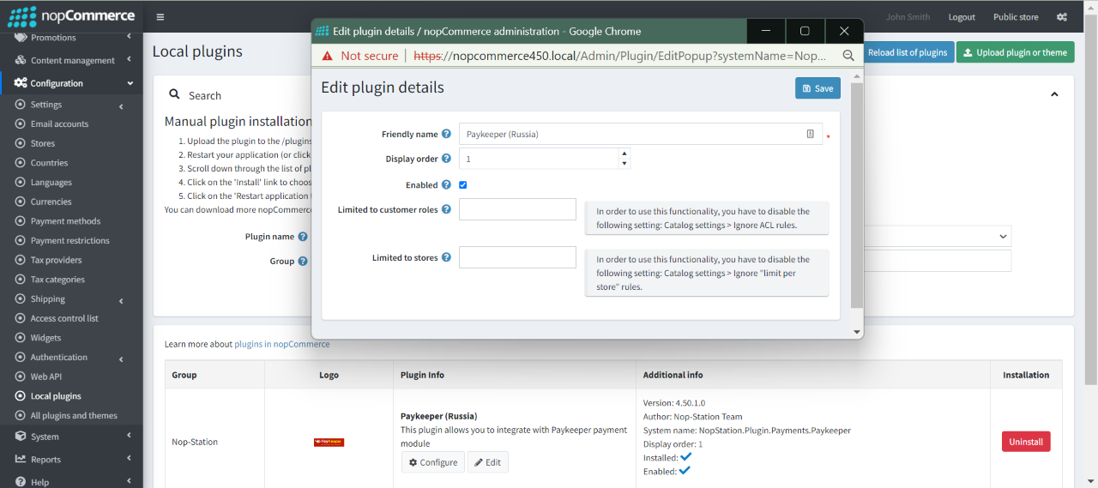This screenshot has height=488, width=1098.
Task: Click the Group help icon
Action: click(x=303, y=262)
